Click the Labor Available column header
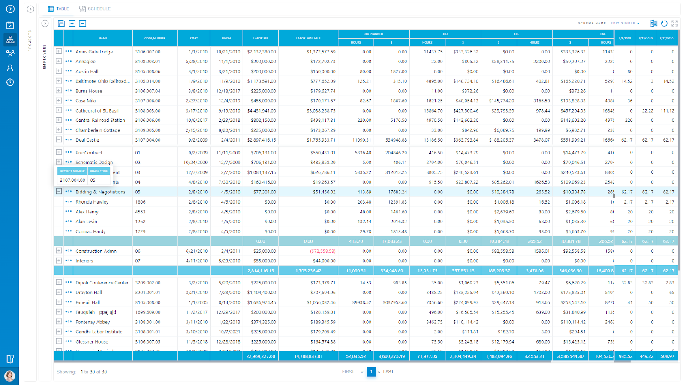This screenshot has width=686, height=385. [308, 38]
